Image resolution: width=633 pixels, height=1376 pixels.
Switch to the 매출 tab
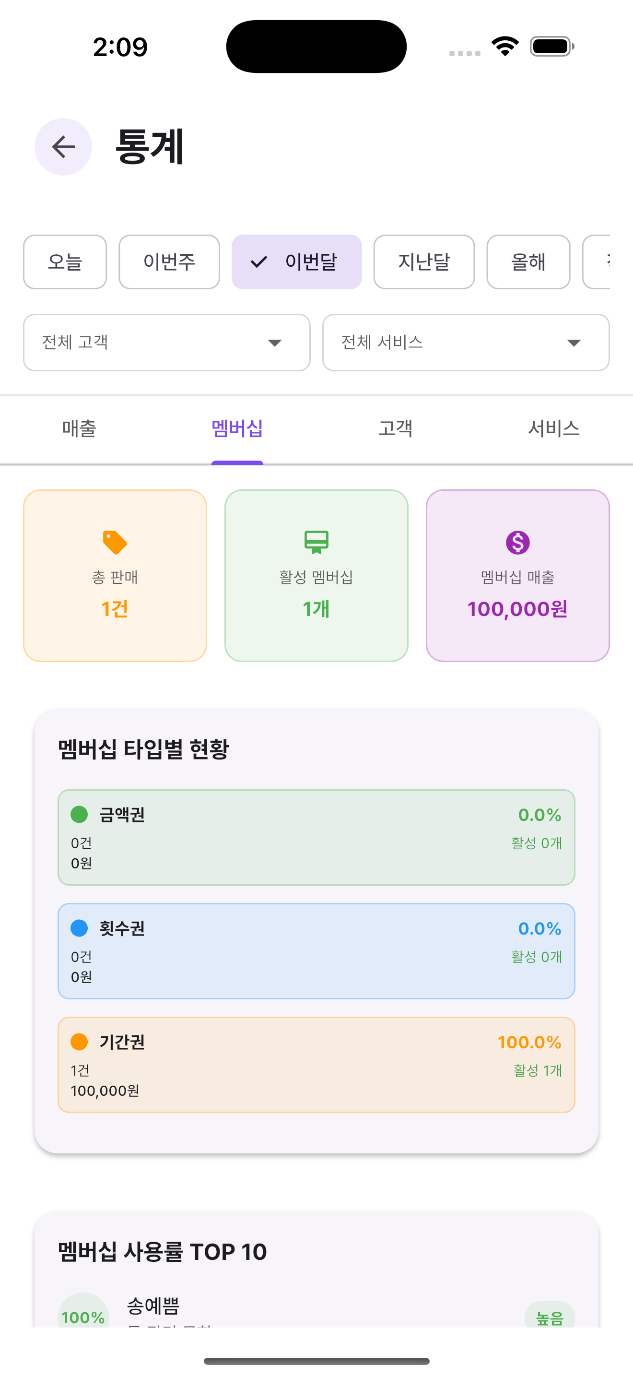(79, 428)
